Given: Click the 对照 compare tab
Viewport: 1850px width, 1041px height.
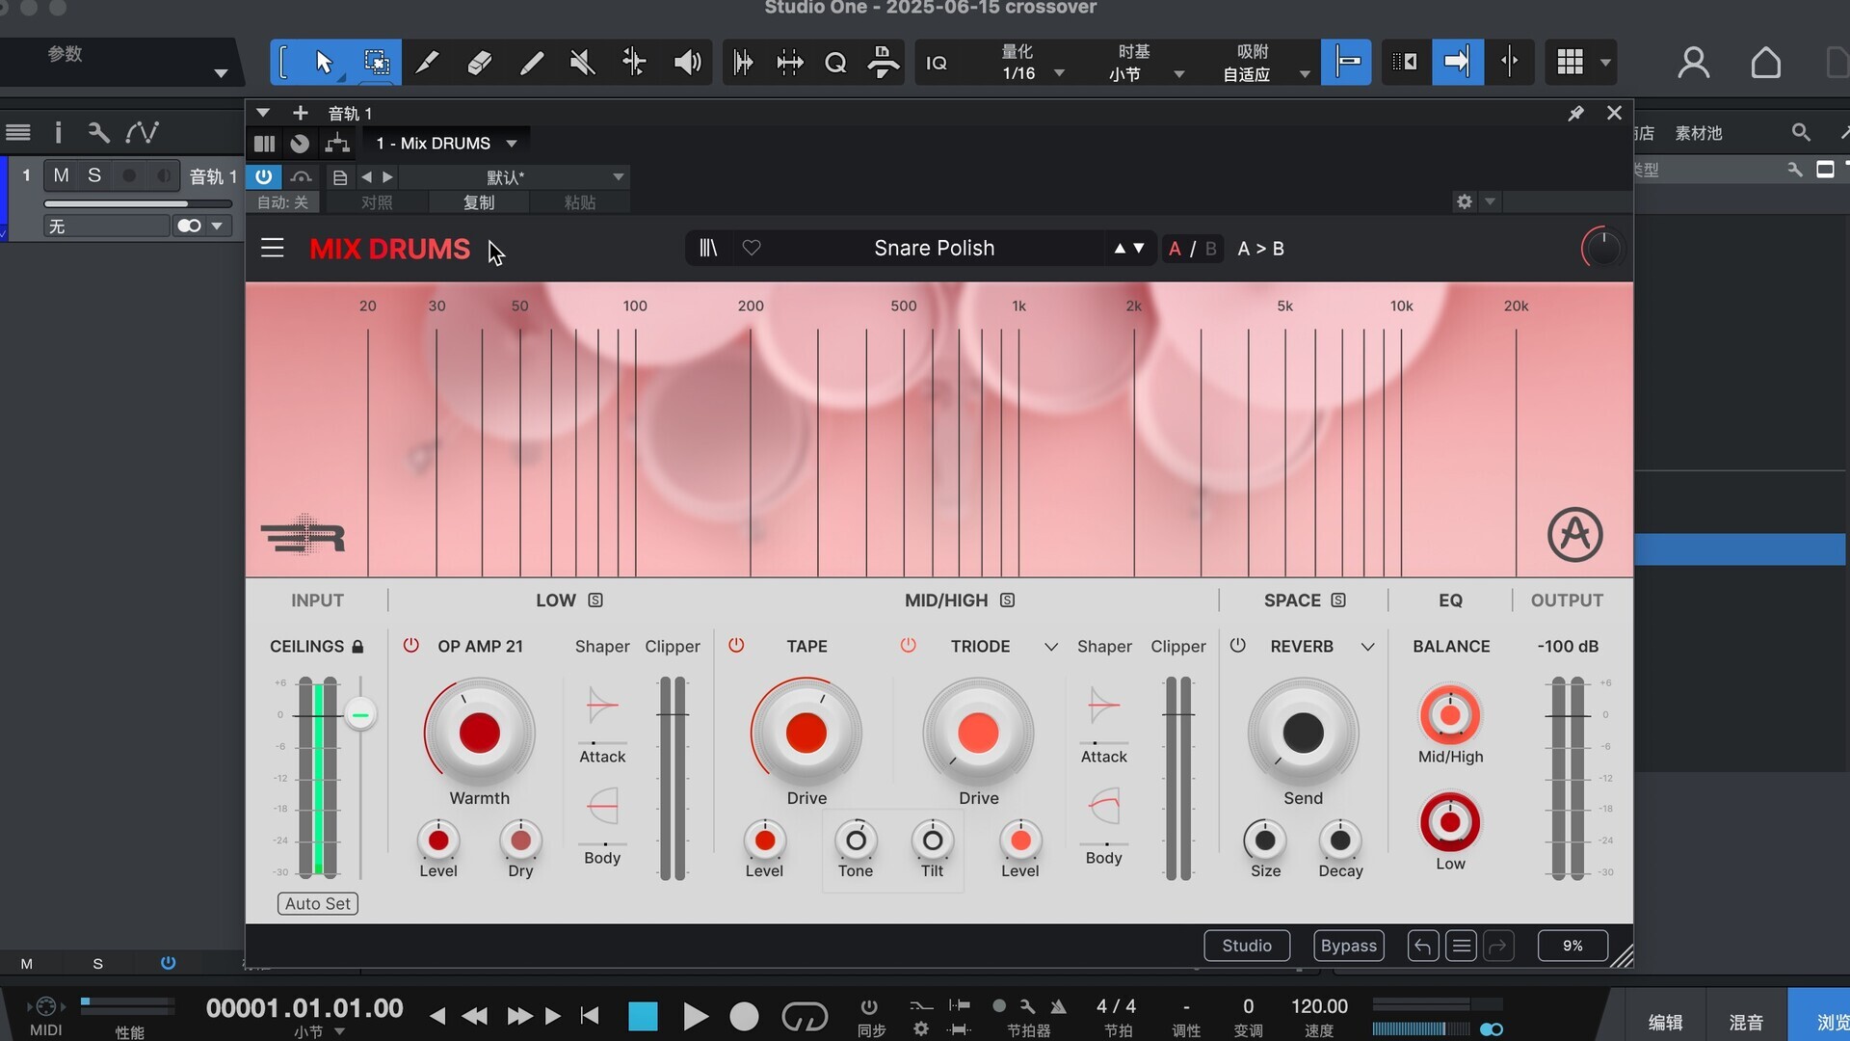Looking at the screenshot, I should 377,202.
